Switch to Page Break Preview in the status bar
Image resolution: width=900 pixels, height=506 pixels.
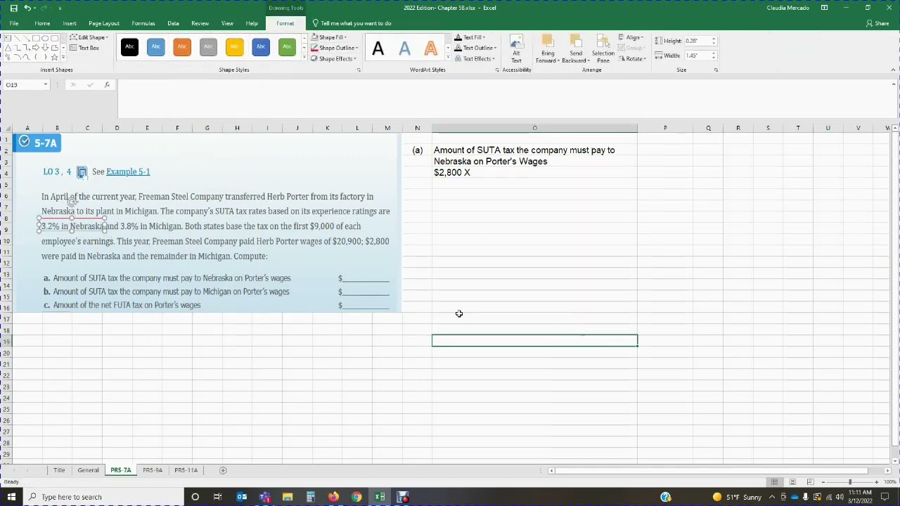pos(810,482)
